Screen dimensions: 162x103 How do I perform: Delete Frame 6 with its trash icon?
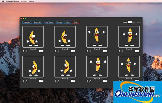point(56,81)
